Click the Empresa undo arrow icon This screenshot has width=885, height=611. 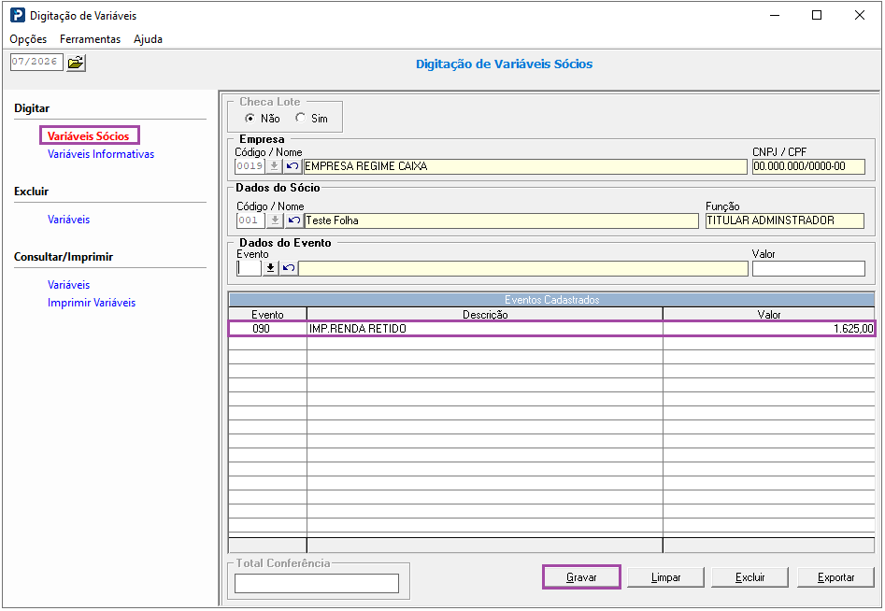point(293,166)
